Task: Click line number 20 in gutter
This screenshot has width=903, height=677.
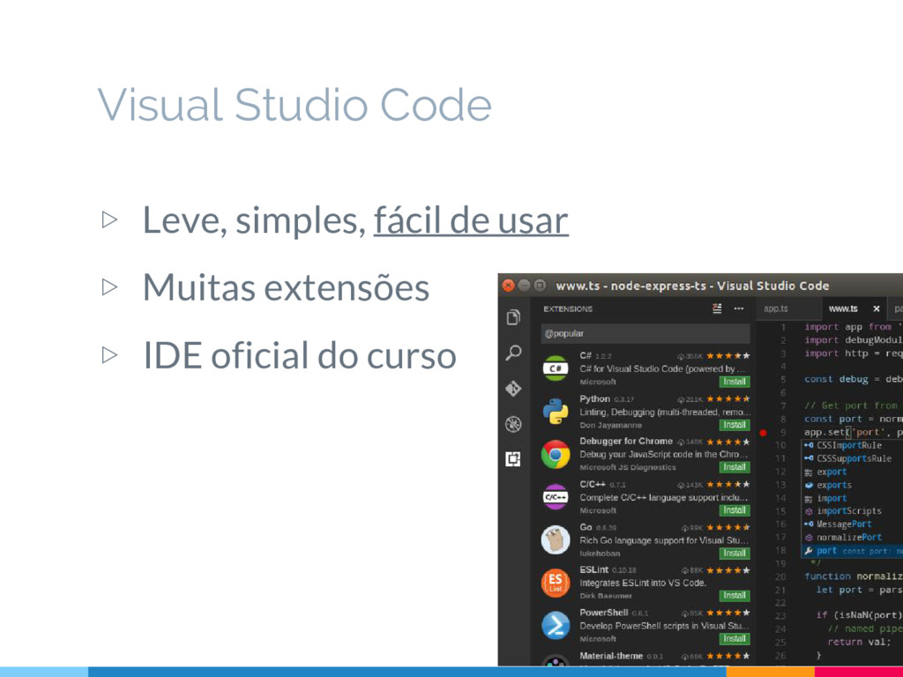Action: 780,577
